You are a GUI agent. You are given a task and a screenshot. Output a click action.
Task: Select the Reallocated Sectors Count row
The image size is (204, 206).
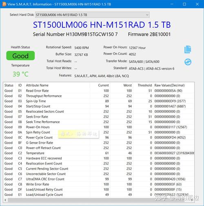(x=99, y=112)
